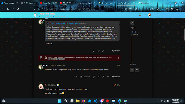Show site security padlock info
Image resolution: width=185 pixels, height=104 pixels.
[39, 9]
